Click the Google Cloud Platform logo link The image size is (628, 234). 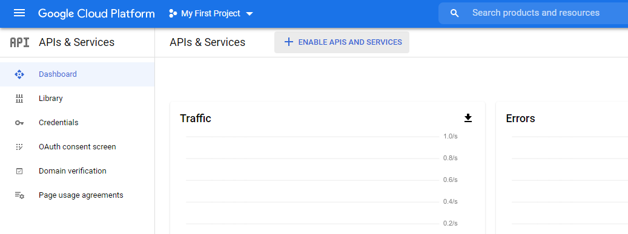click(96, 13)
